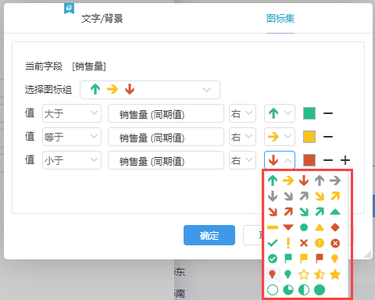The image size is (375, 300).
Task: Open the 大于 condition dropdown
Action: click(72, 113)
